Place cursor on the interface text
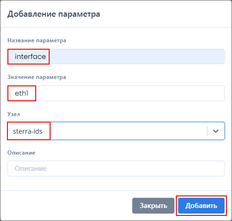This screenshot has height=221, width=232. click(x=30, y=57)
